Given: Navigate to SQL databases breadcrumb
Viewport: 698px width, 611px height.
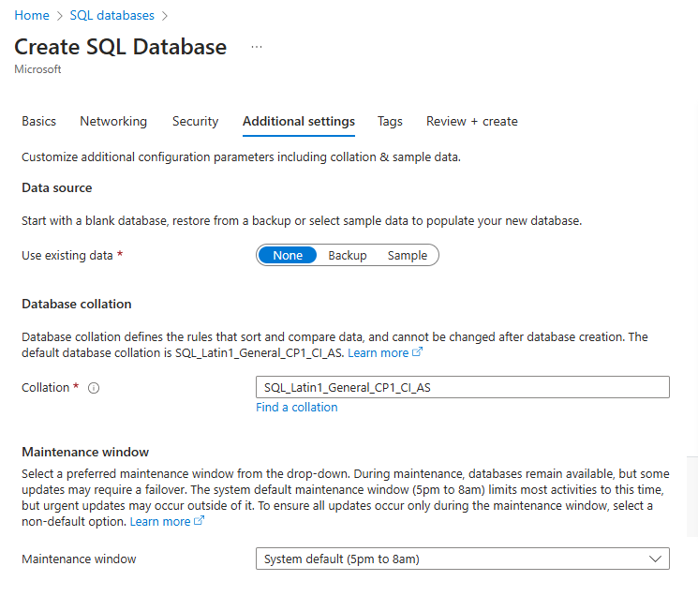Looking at the screenshot, I should click(111, 16).
